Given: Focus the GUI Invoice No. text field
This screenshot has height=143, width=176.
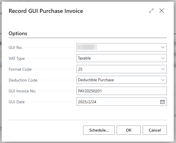Looking at the screenshot, I should click(x=122, y=91).
